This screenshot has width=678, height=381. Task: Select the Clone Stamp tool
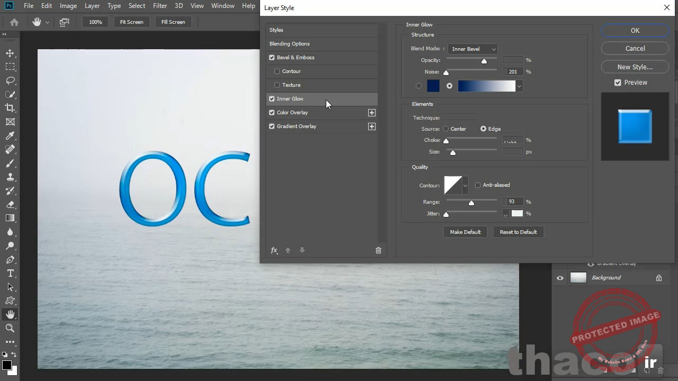(10, 177)
